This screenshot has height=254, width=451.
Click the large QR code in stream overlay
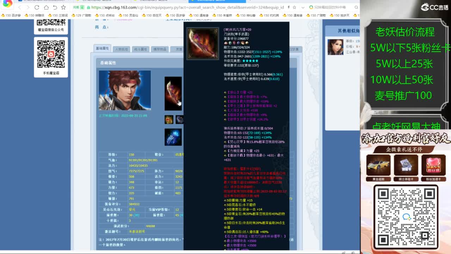point(406,217)
